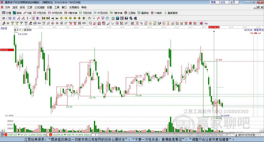Click the jump-to-first bar icon
The image size is (264, 142).
point(43,18)
